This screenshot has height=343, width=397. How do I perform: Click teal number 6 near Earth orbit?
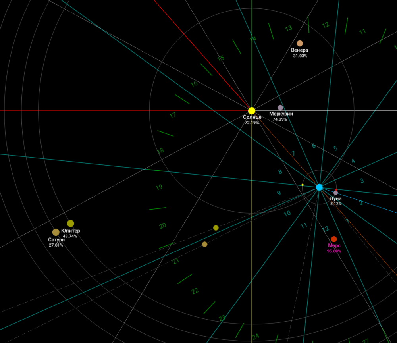coord(314,146)
